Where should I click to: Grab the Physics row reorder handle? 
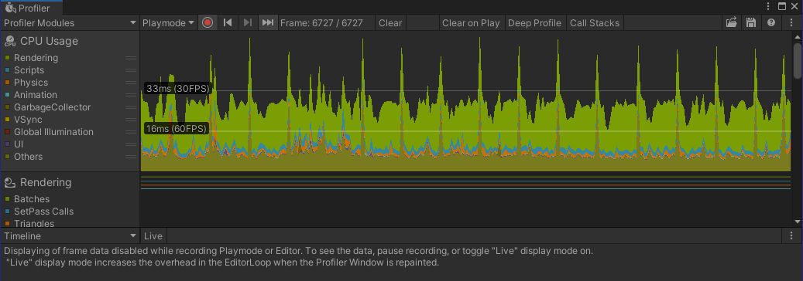pyautogui.click(x=131, y=83)
